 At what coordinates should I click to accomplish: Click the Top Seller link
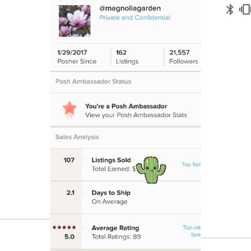(x=191, y=164)
